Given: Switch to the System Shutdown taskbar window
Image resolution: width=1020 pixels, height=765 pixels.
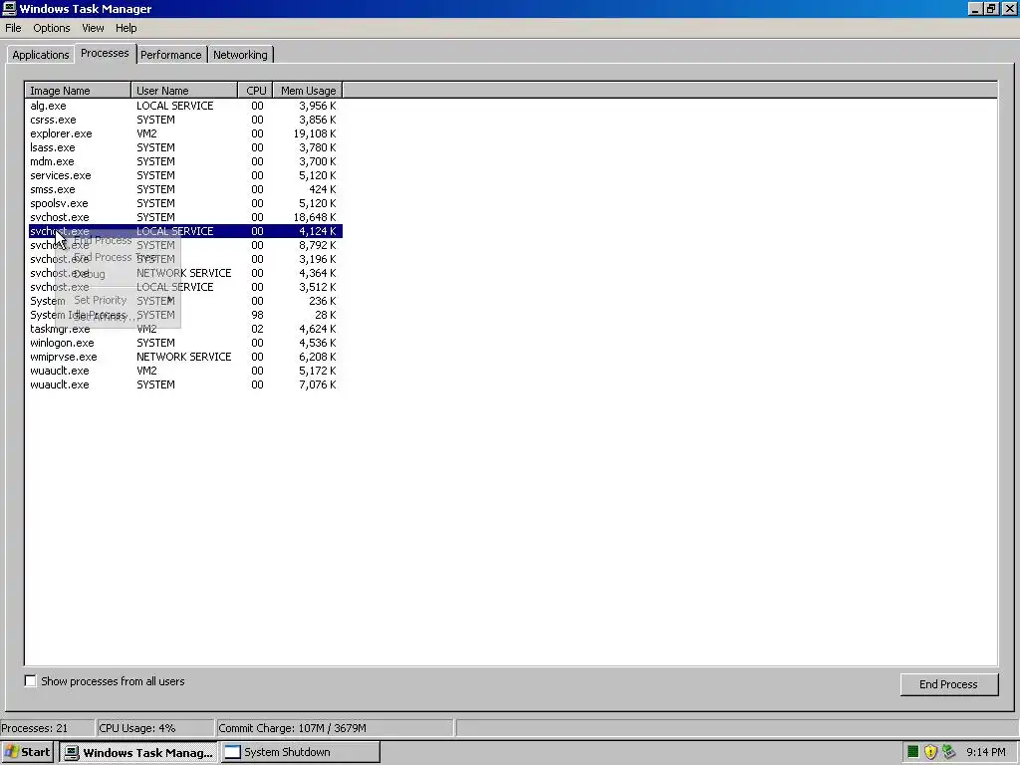Looking at the screenshot, I should pyautogui.click(x=301, y=752).
